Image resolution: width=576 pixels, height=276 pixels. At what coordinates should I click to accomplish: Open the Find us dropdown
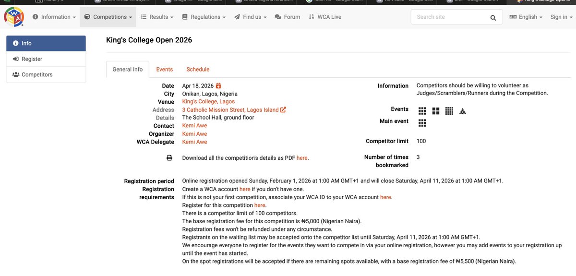pos(251,17)
